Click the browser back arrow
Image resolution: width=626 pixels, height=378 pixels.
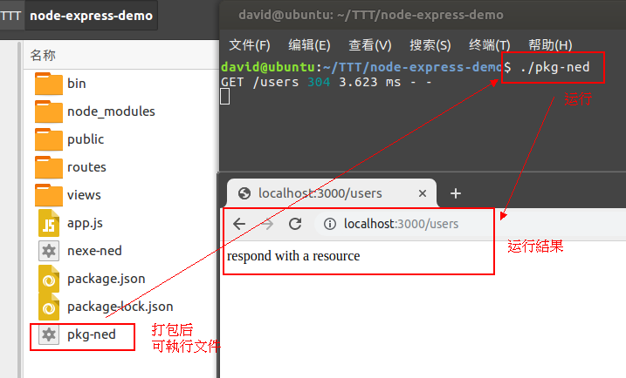coord(239,224)
